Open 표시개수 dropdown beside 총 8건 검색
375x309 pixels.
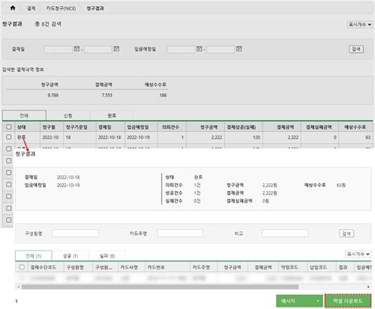(x=360, y=24)
